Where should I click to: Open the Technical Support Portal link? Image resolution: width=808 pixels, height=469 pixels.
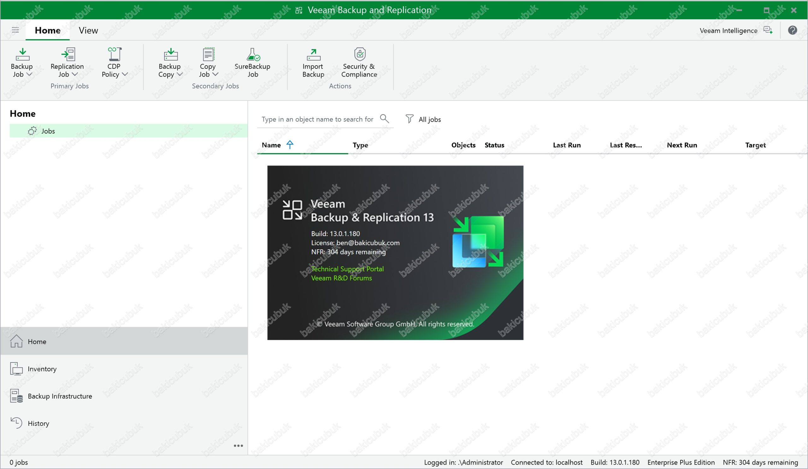347,269
